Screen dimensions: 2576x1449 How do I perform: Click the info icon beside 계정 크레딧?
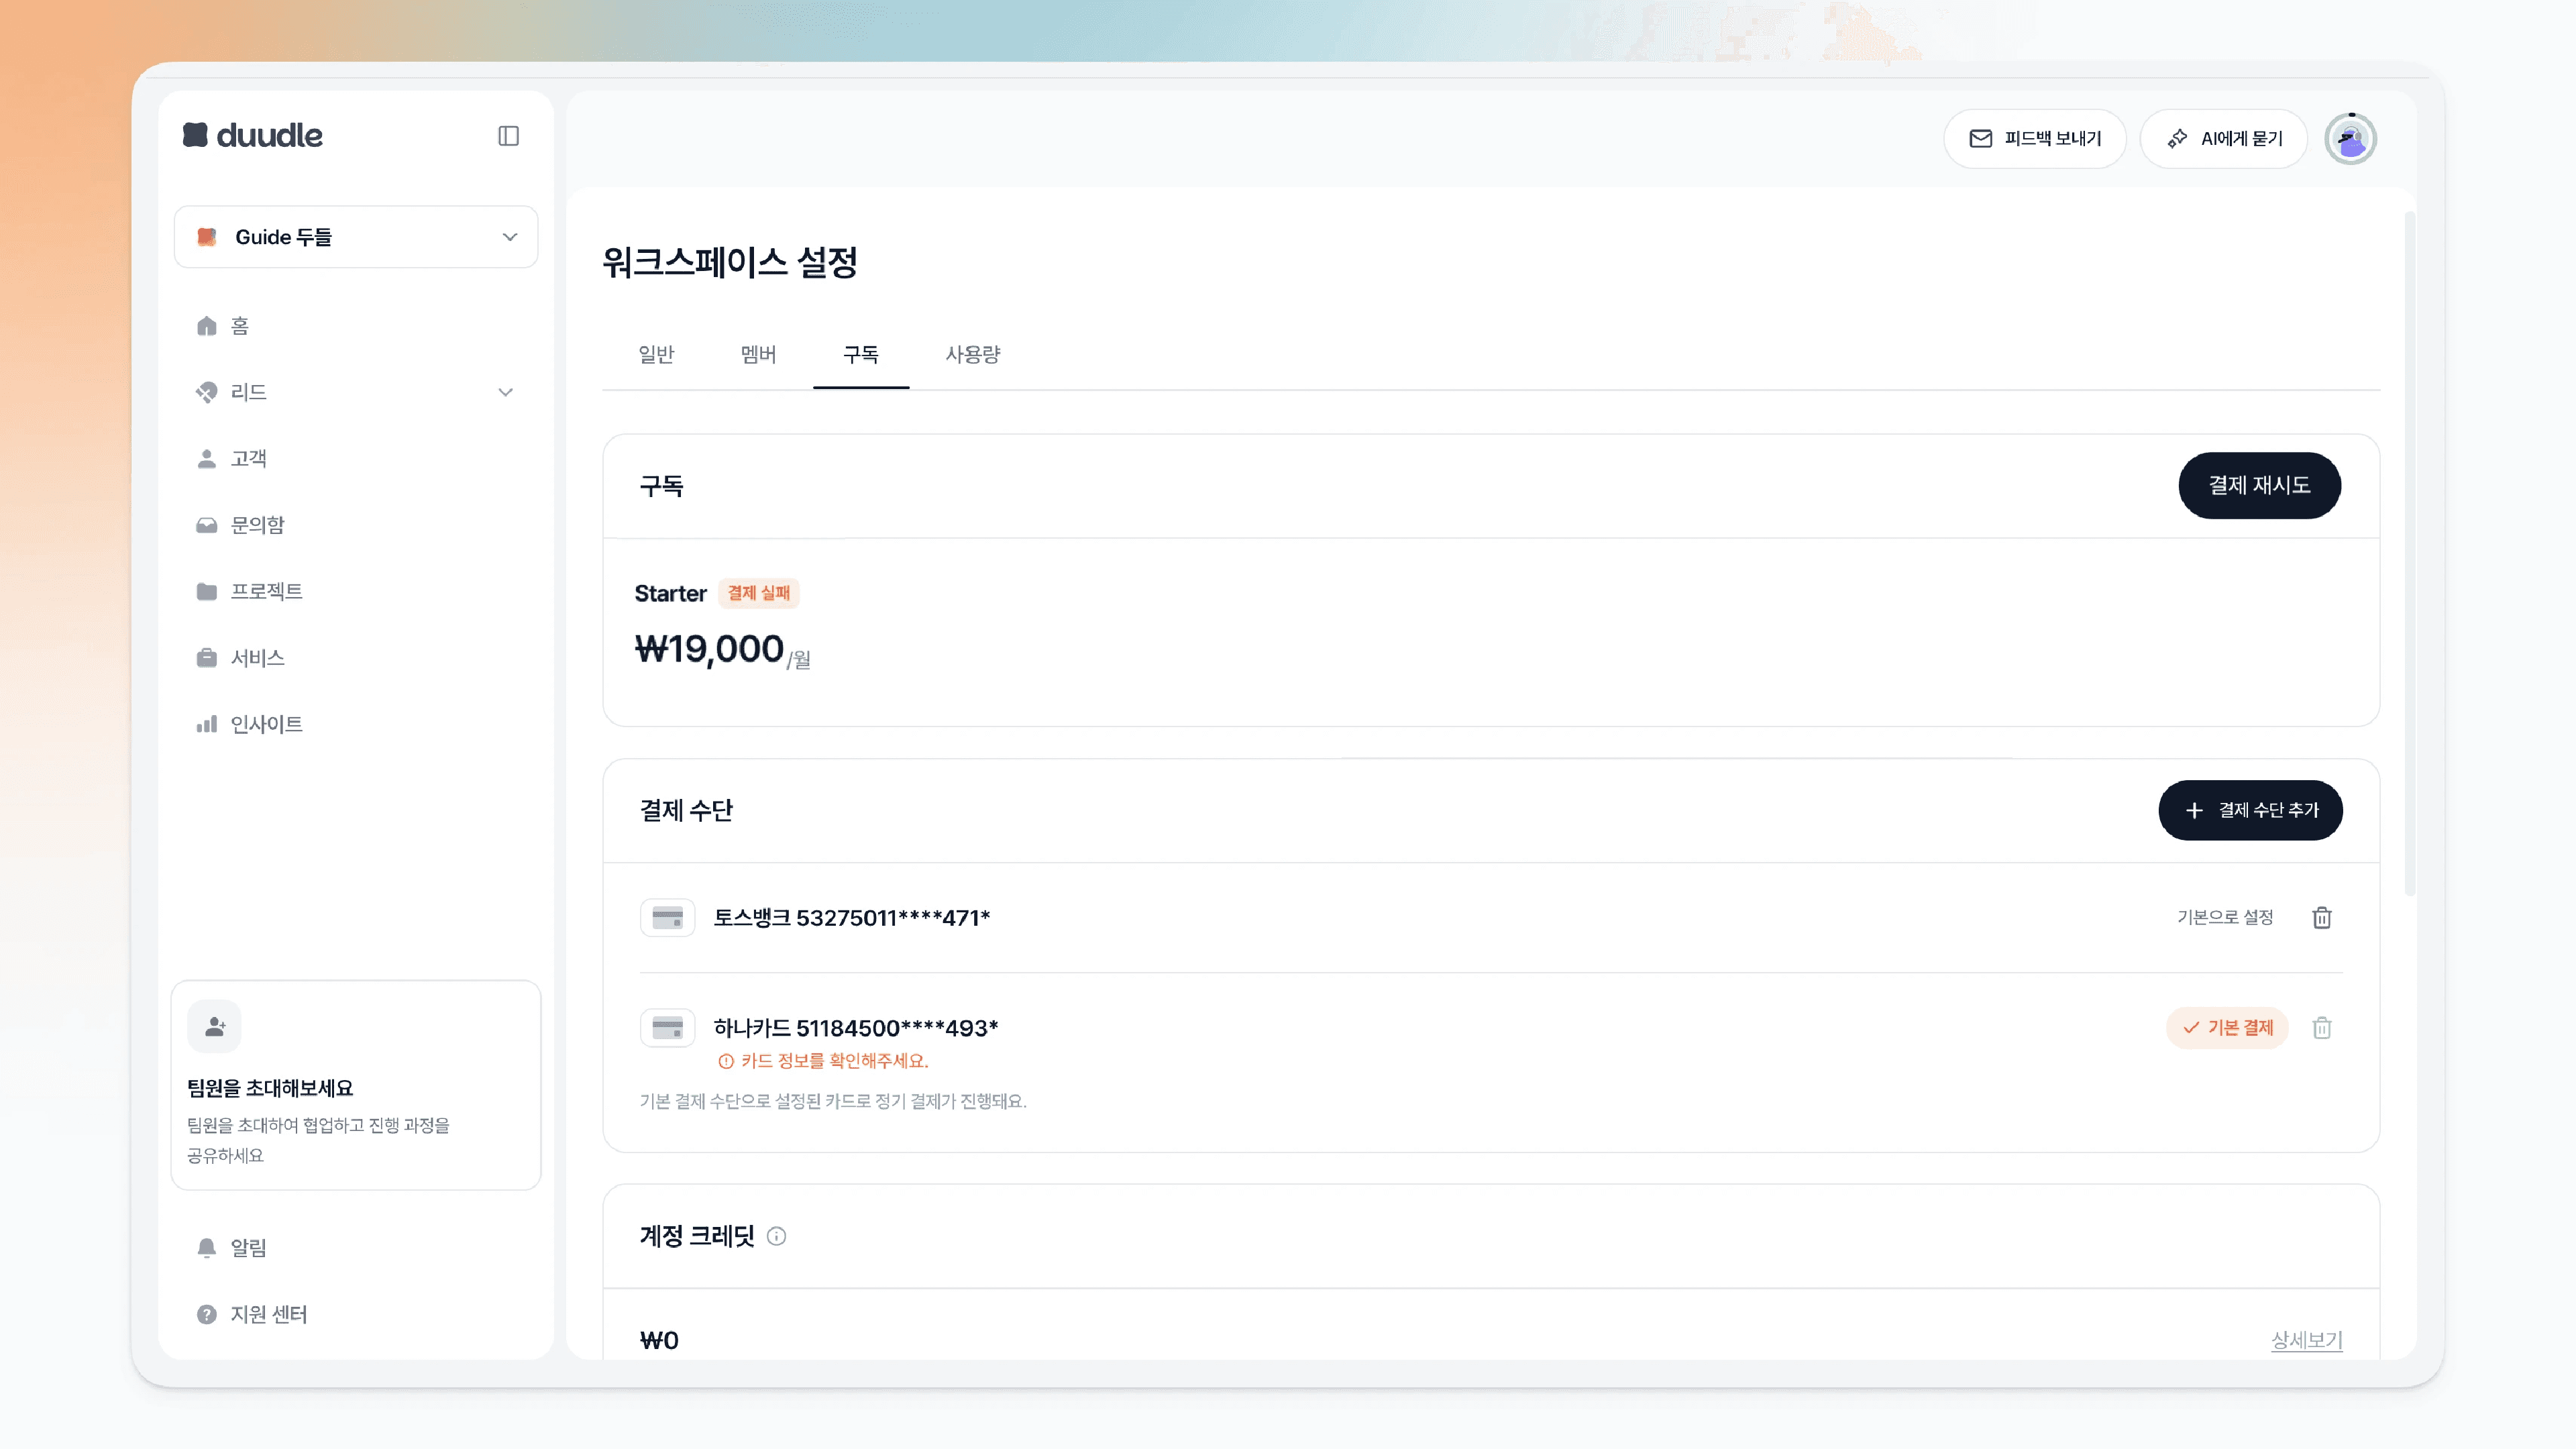[x=776, y=1237]
